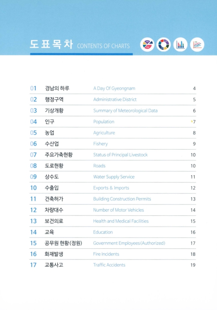Click the bar chart icon
This screenshot has height=310, width=217.
pos(180,45)
